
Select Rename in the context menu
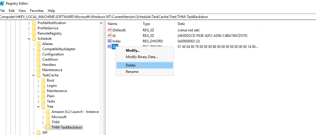(x=132, y=72)
